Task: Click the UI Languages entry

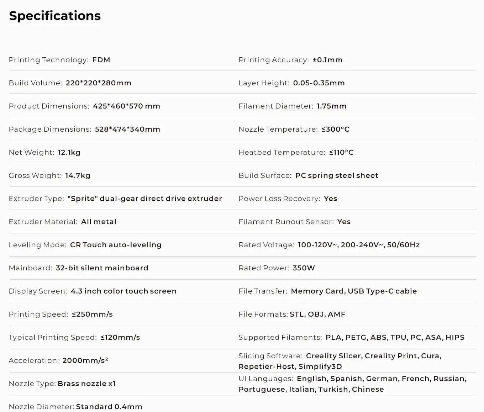Action: coord(352,384)
